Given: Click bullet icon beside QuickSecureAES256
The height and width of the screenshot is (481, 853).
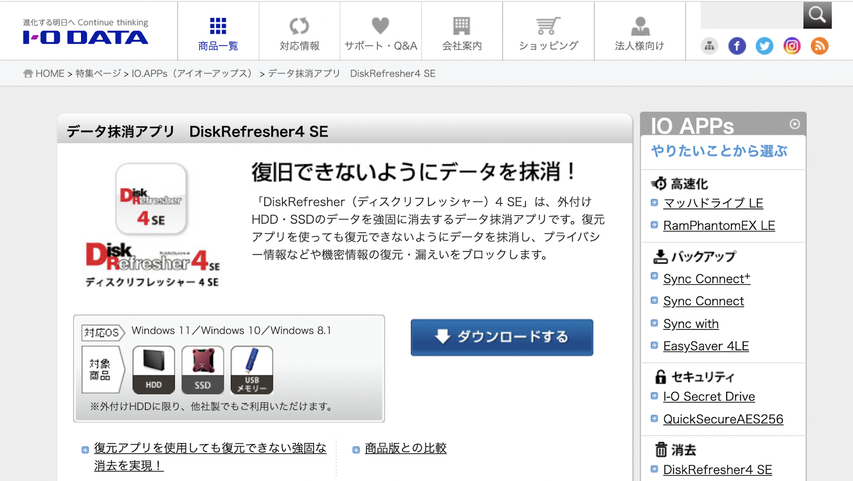Looking at the screenshot, I should [x=654, y=419].
